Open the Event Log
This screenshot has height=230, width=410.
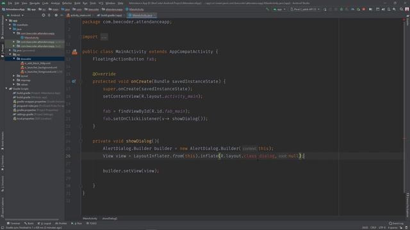point(396,224)
